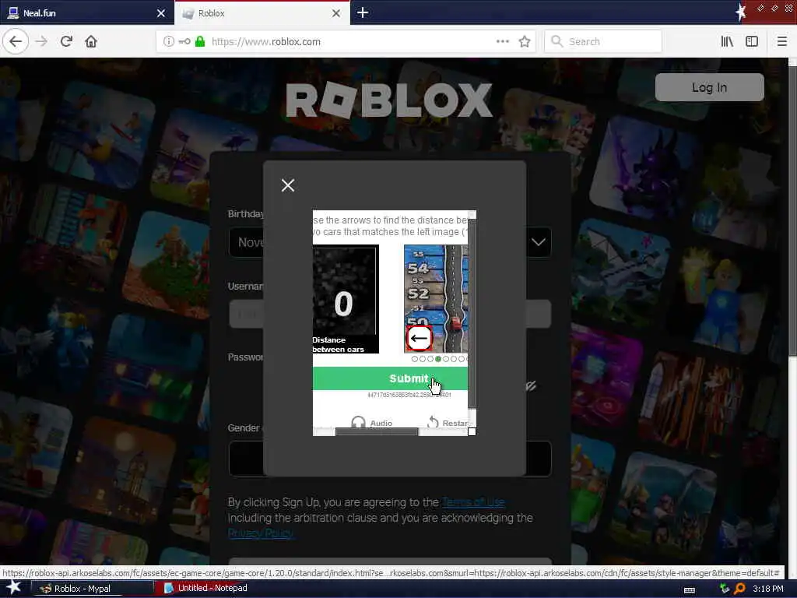Image resolution: width=797 pixels, height=598 pixels.
Task: Switch to Audio captcha challenge
Action: (371, 423)
